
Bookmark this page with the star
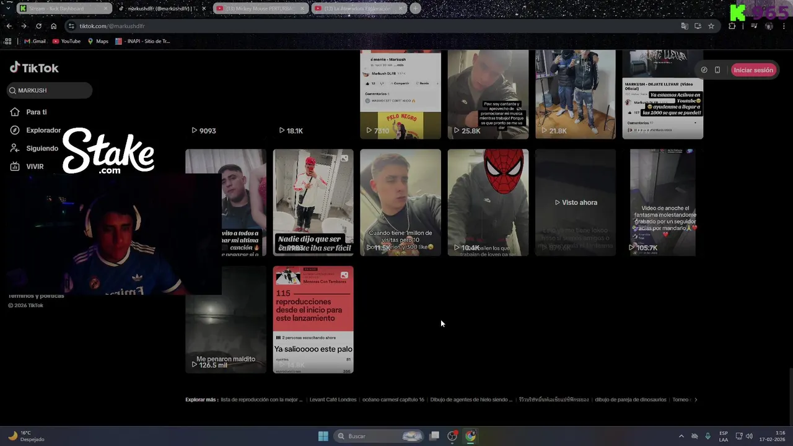[711, 26]
